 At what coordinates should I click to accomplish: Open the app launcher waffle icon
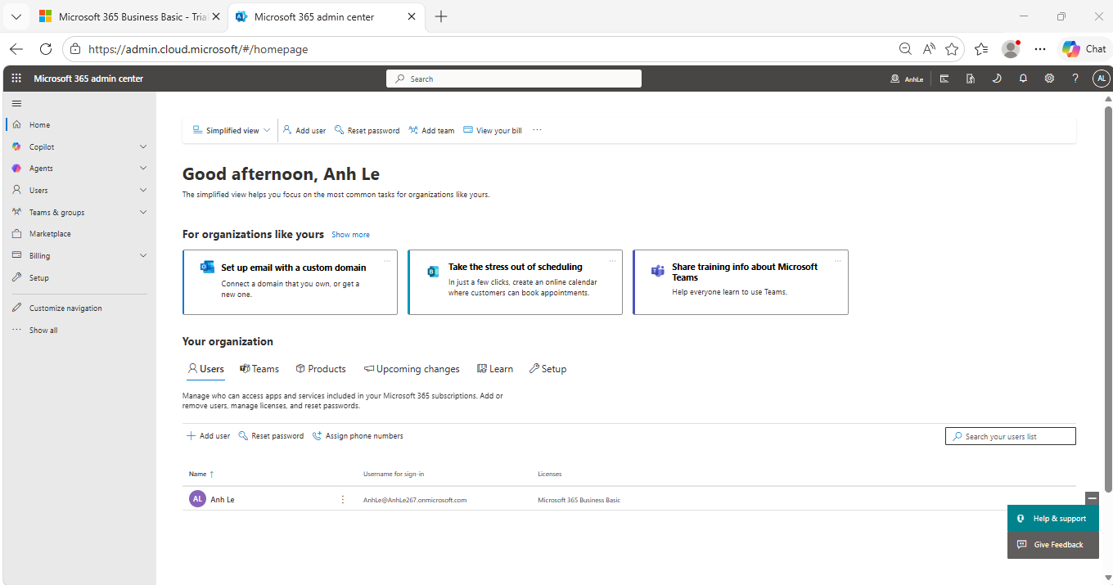[16, 79]
